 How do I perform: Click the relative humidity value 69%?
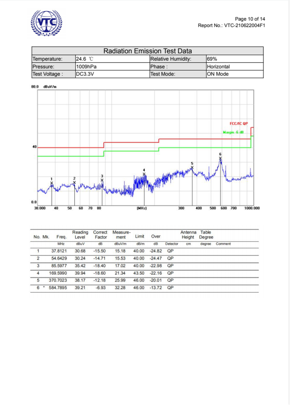click(212, 59)
